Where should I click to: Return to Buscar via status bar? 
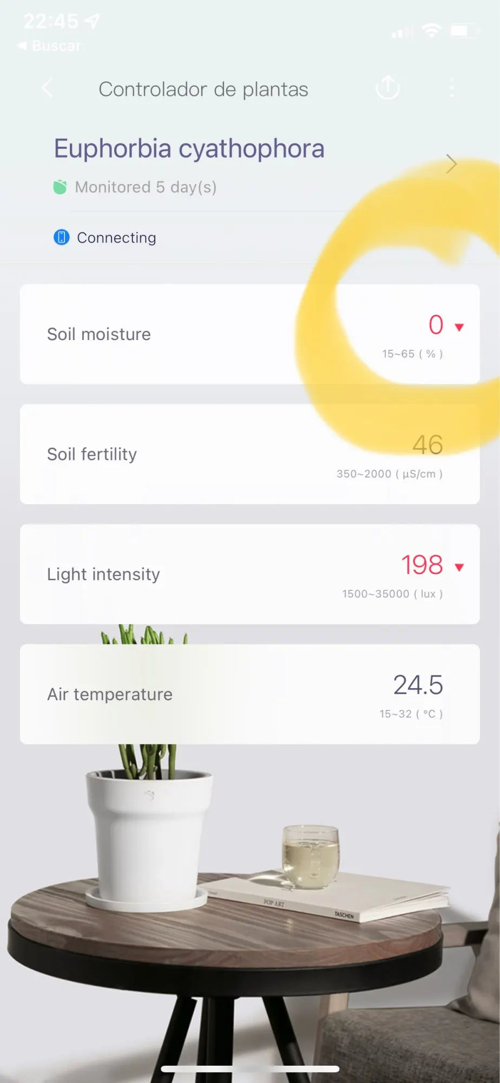click(x=50, y=46)
